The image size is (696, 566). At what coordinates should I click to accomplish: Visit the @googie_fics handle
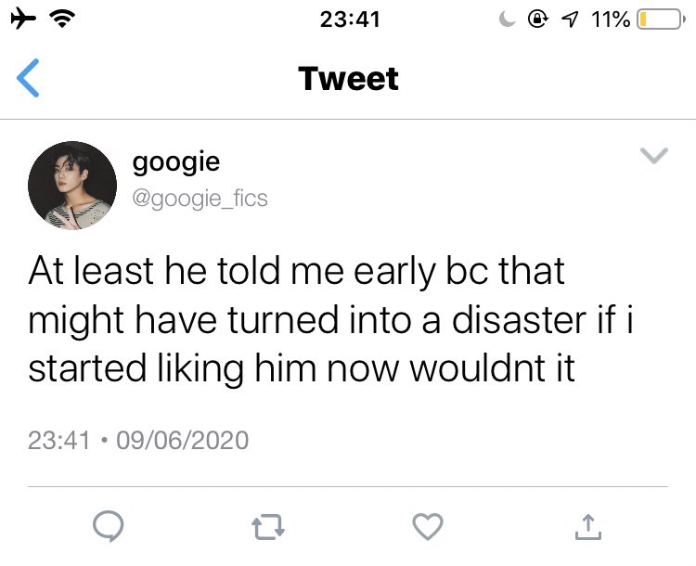click(x=200, y=199)
